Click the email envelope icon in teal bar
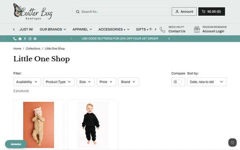 coord(20,39)
